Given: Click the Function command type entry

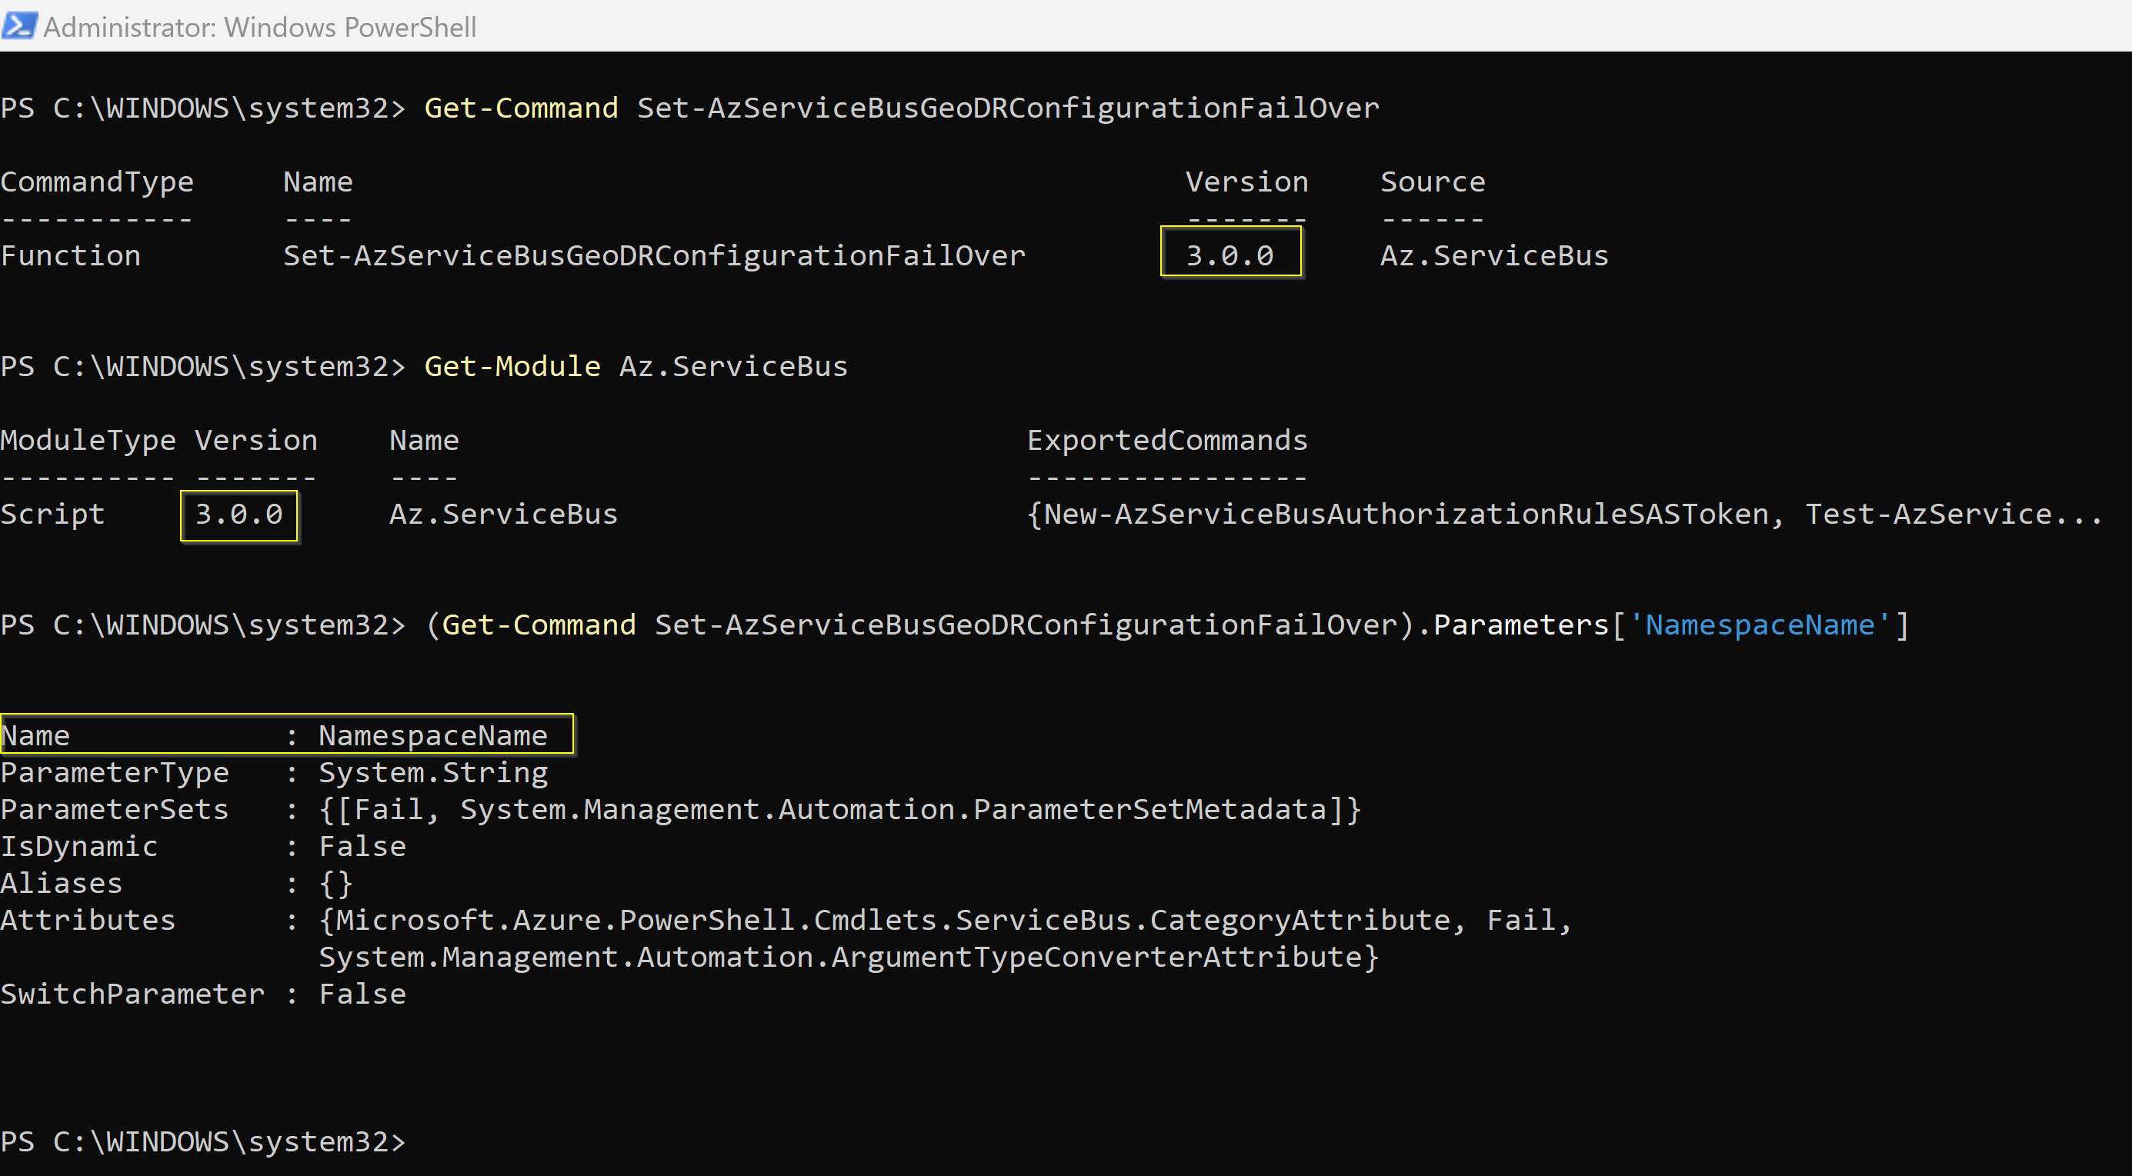Looking at the screenshot, I should pyautogui.click(x=70, y=255).
